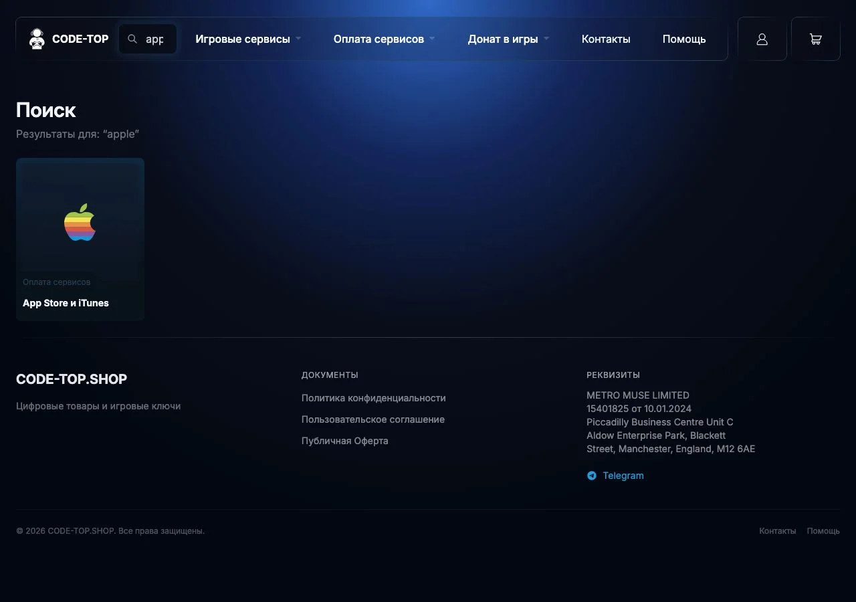The image size is (856, 602).
Task: Click the rainbow Apple logo thumbnail
Action: (x=80, y=222)
